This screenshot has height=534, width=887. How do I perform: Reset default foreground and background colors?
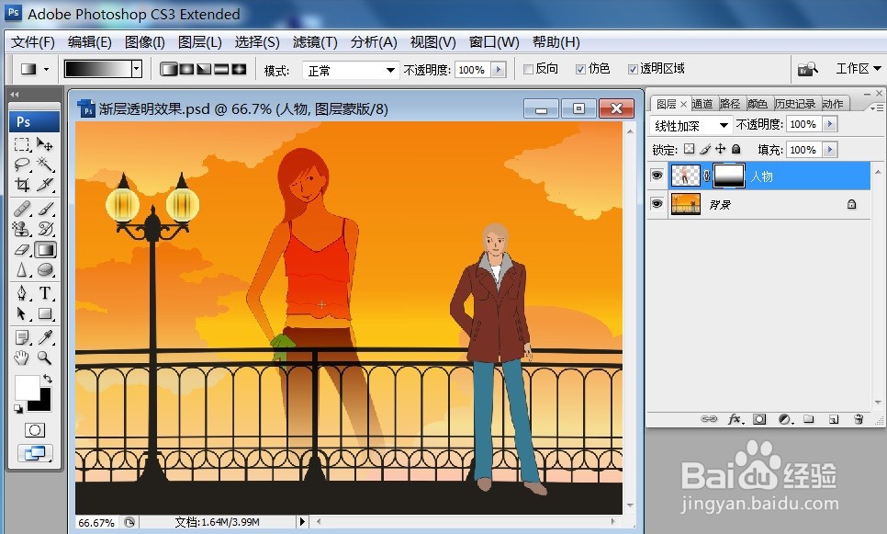pos(18,409)
